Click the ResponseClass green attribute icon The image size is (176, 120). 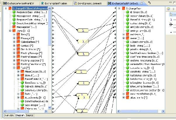pos(14,13)
